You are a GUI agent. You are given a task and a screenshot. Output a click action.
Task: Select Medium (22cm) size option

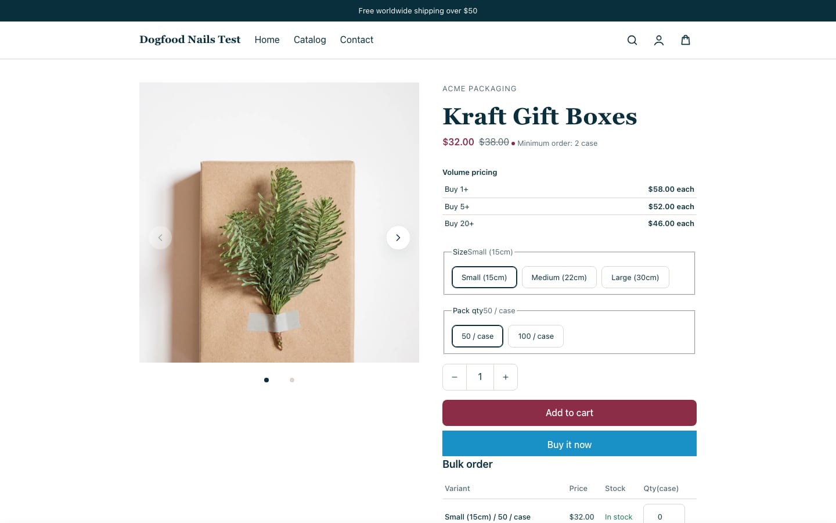point(559,277)
